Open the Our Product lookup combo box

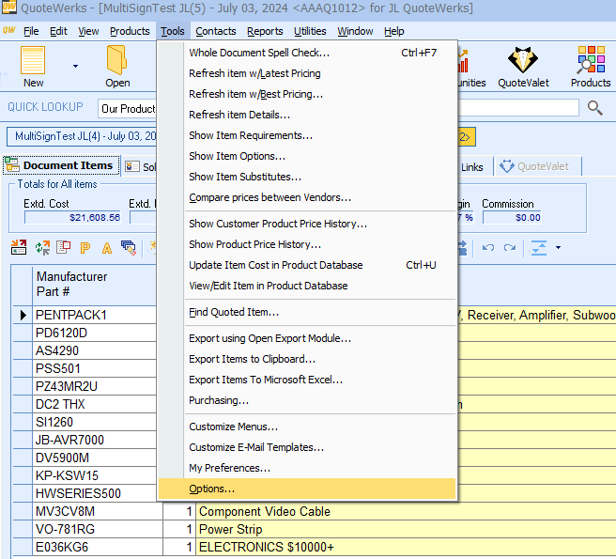[x=128, y=108]
